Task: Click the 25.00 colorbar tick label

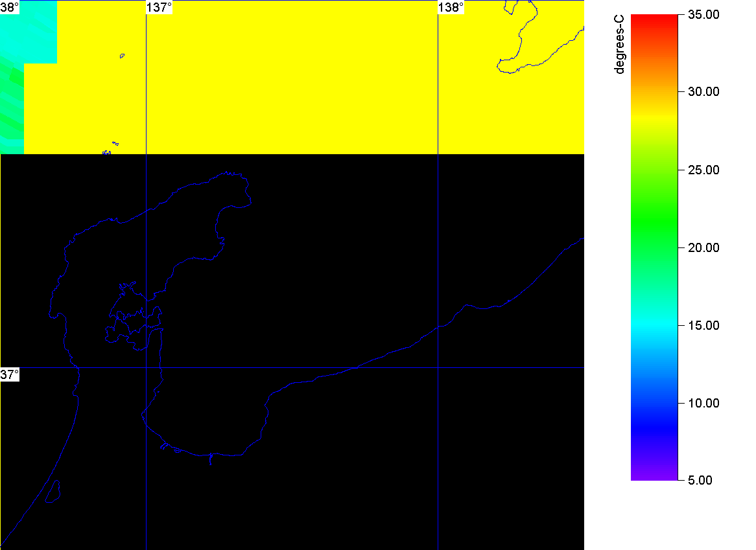Action: click(x=703, y=170)
